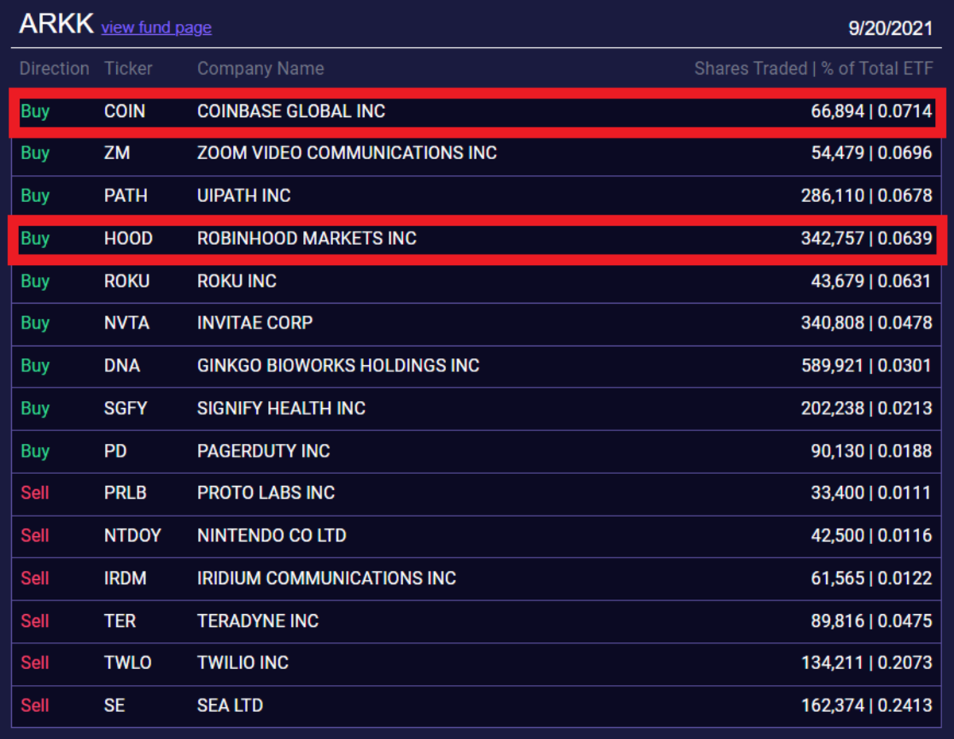
Task: Click the Direction column header
Action: (x=54, y=68)
